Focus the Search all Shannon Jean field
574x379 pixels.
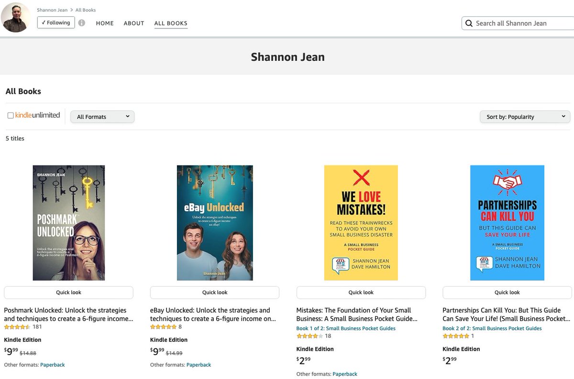point(518,23)
